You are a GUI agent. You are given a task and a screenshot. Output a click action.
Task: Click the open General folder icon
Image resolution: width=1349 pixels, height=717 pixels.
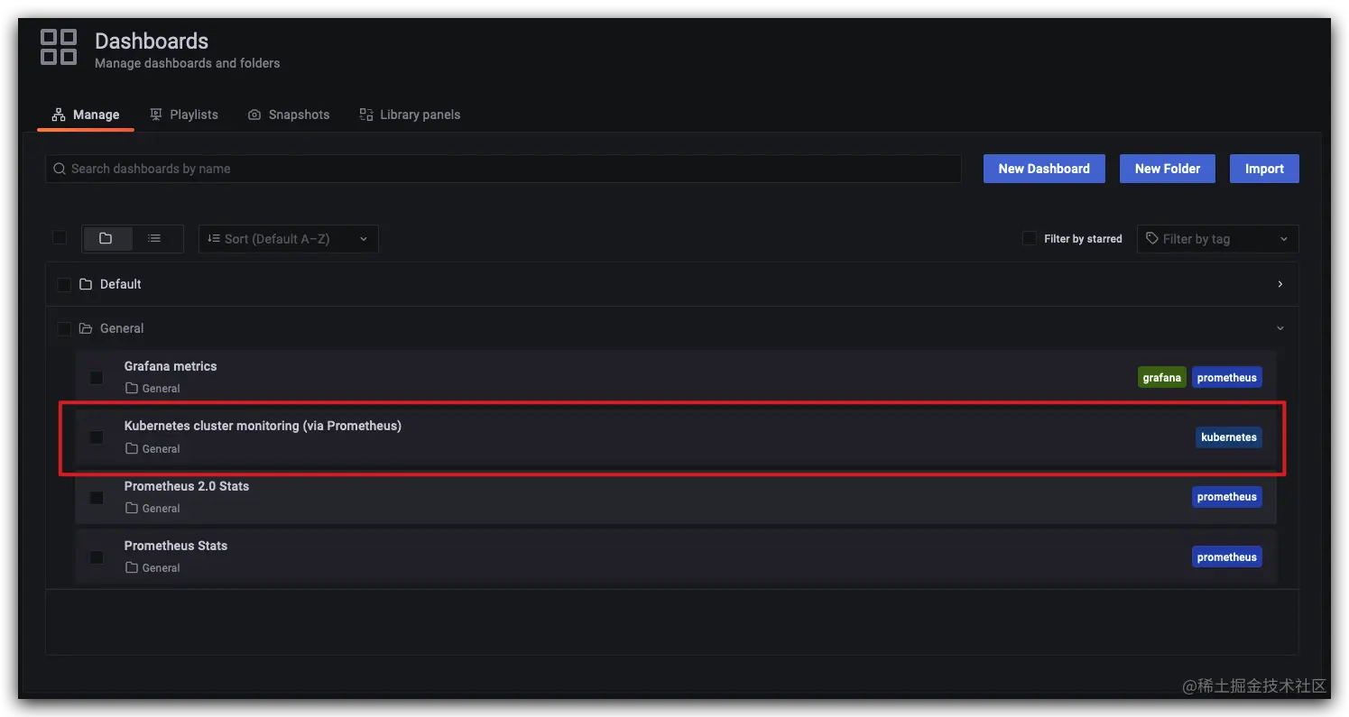click(x=86, y=328)
